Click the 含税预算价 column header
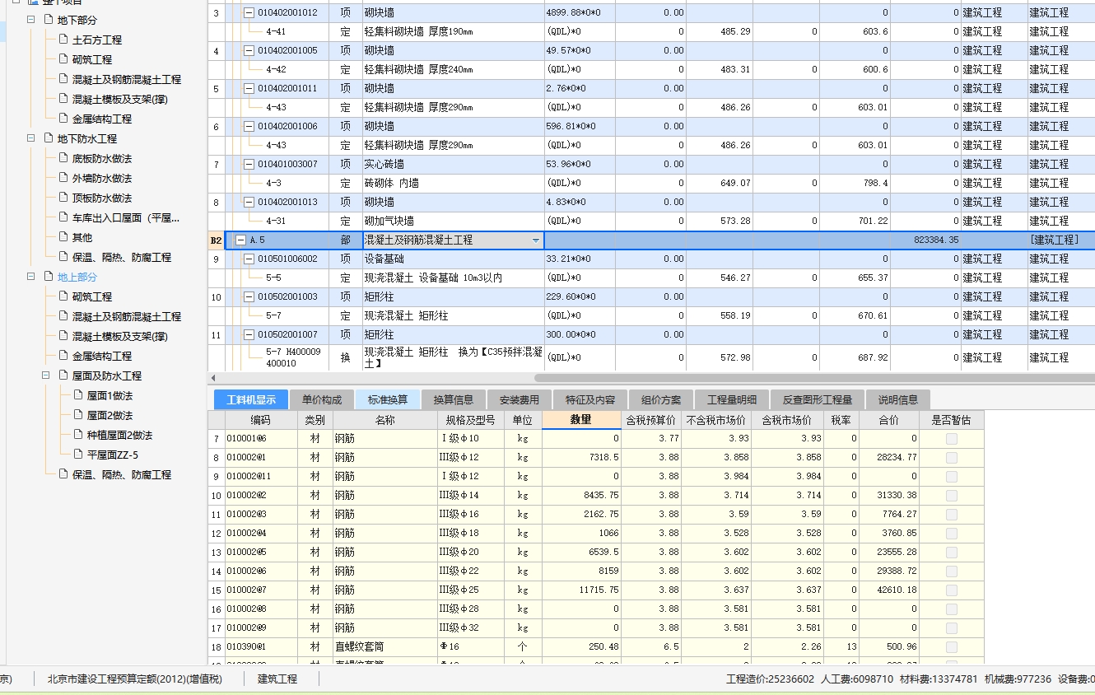This screenshot has width=1095, height=695. tap(652, 420)
